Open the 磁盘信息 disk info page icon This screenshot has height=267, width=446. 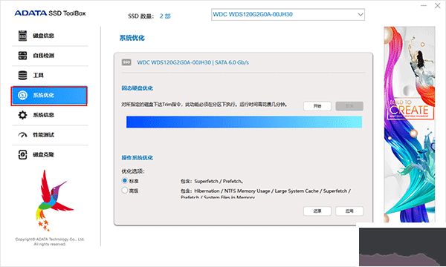click(x=22, y=36)
